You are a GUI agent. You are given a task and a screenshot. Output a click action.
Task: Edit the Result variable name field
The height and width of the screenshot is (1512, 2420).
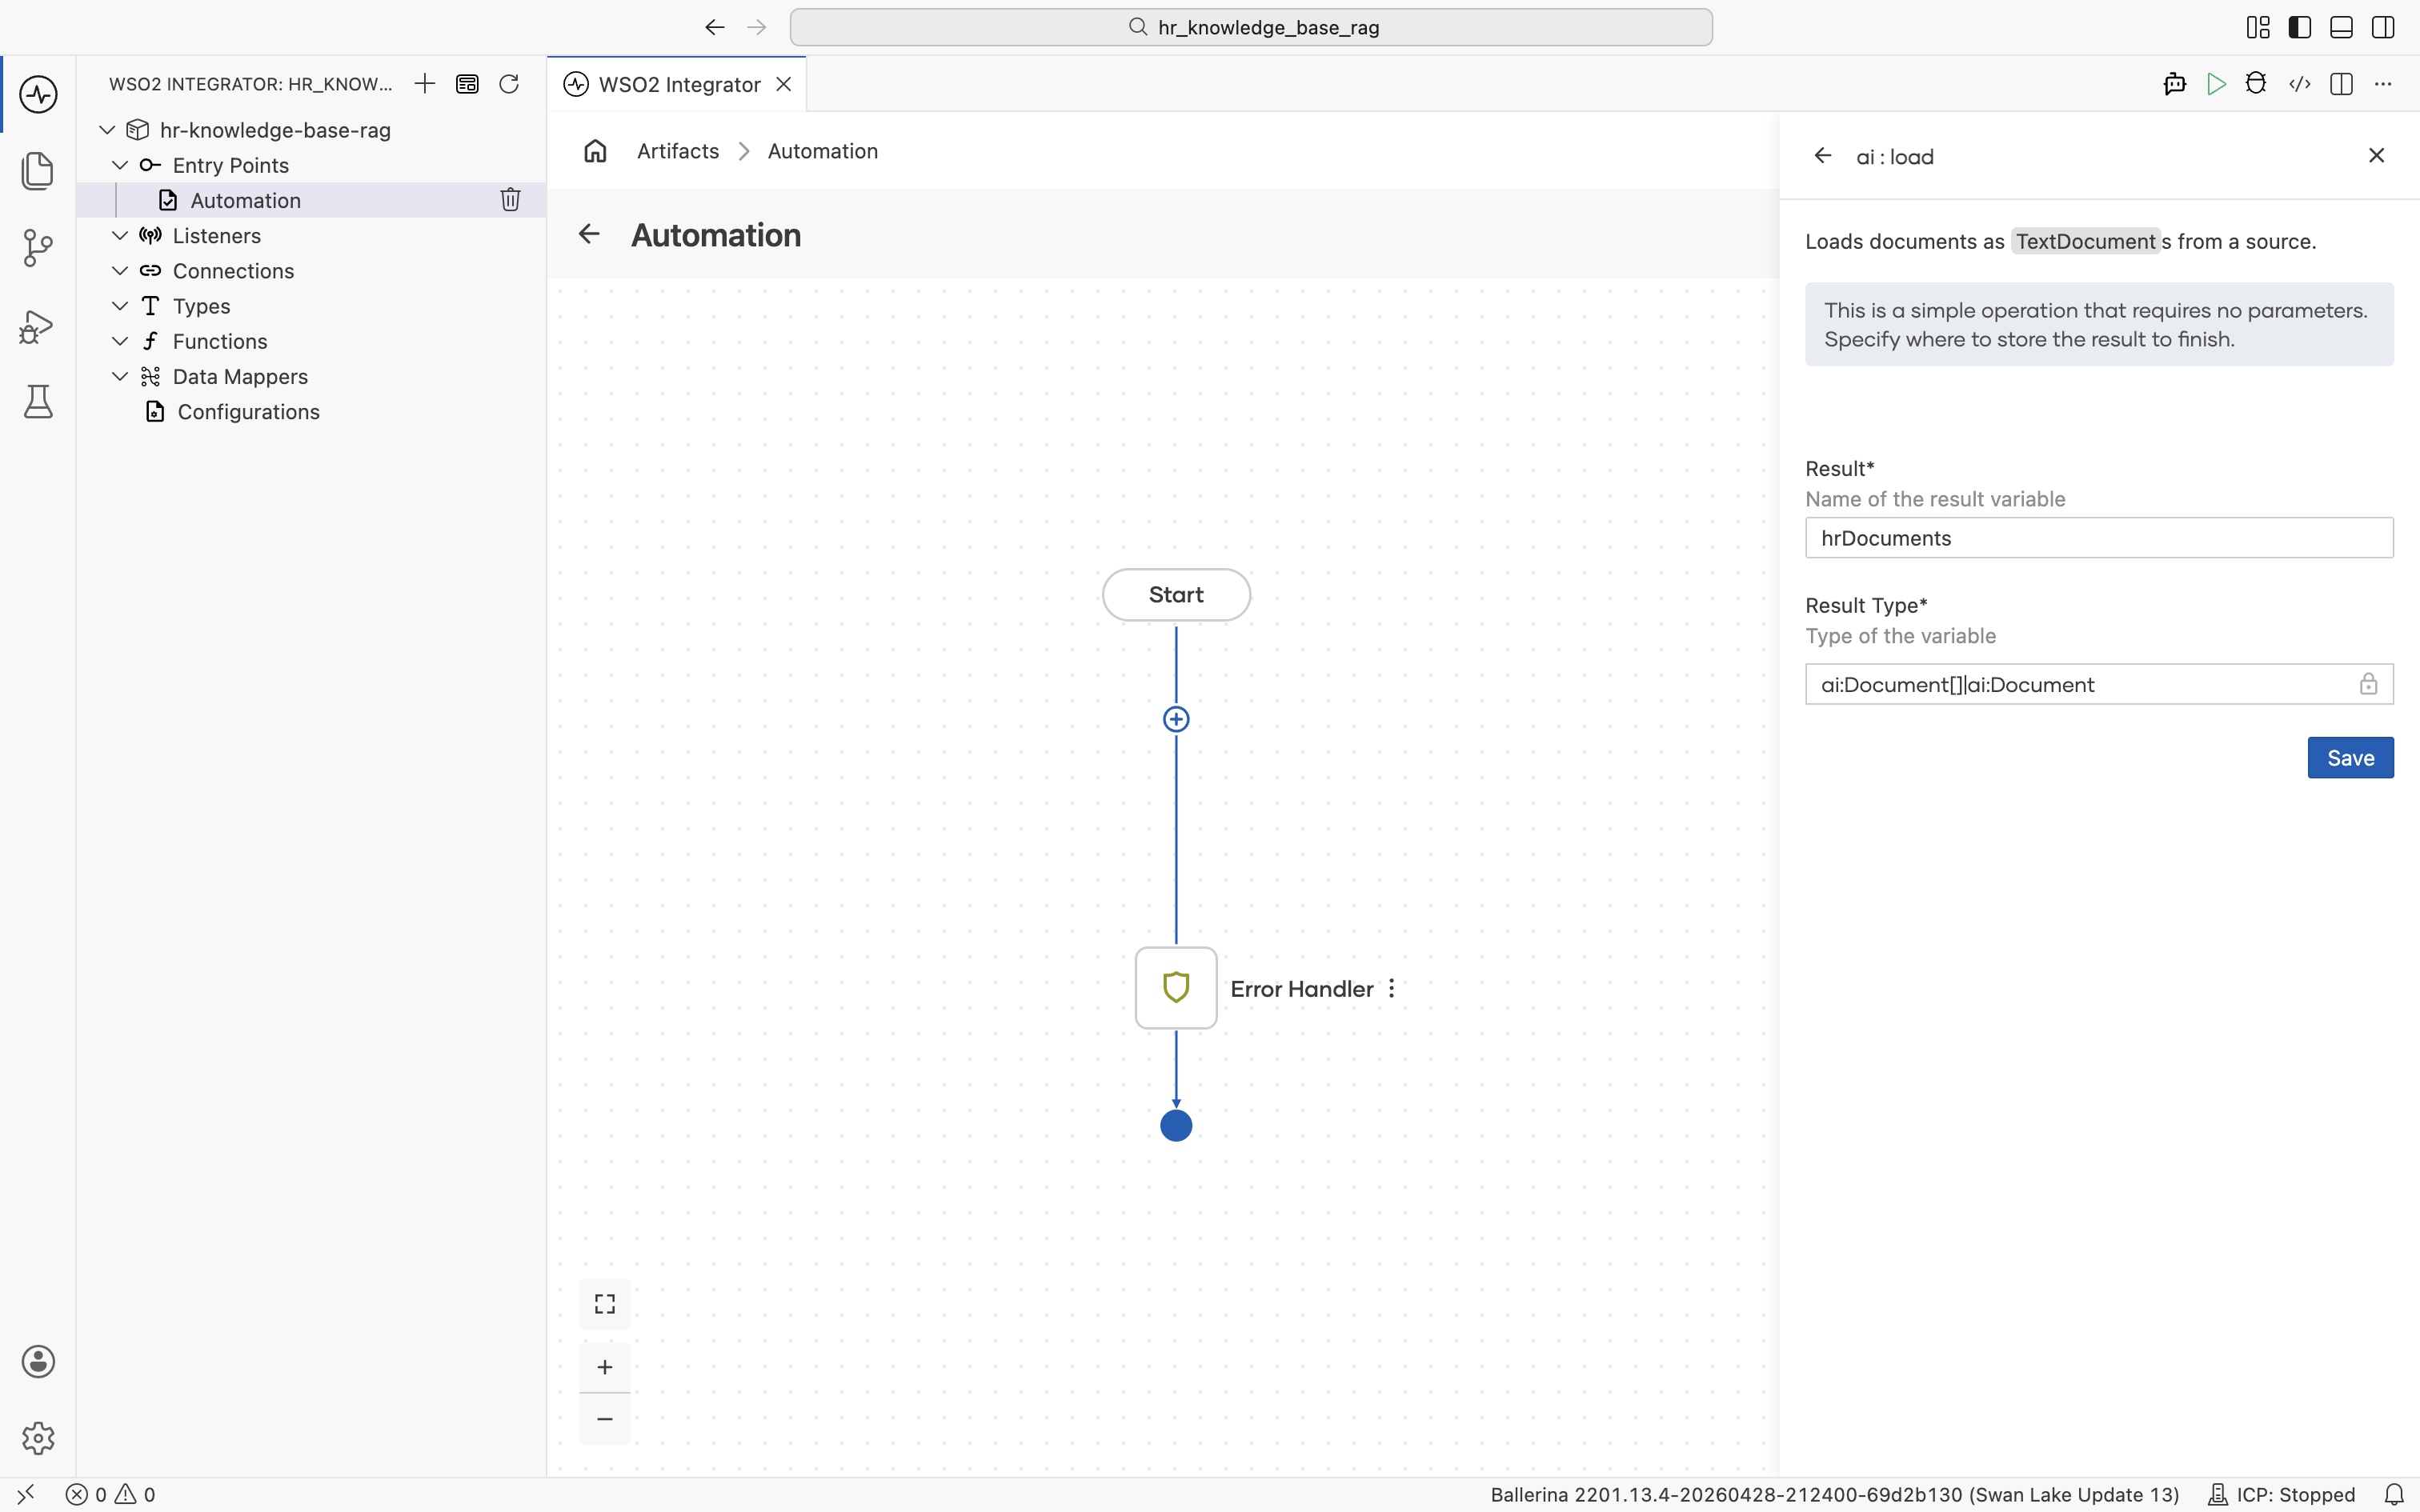(x=2099, y=538)
